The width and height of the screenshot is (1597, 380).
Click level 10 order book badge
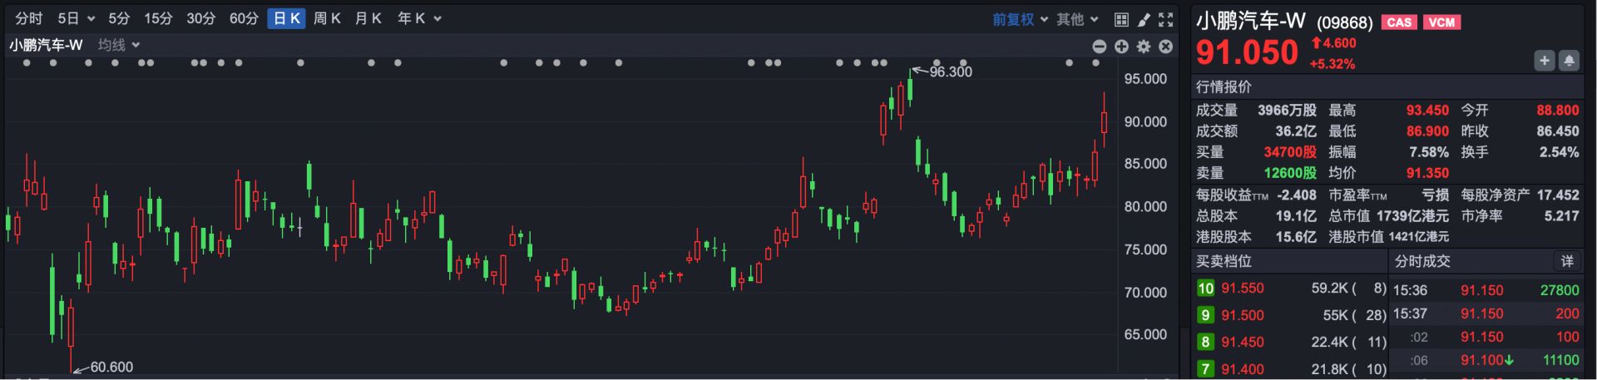pos(1205,288)
